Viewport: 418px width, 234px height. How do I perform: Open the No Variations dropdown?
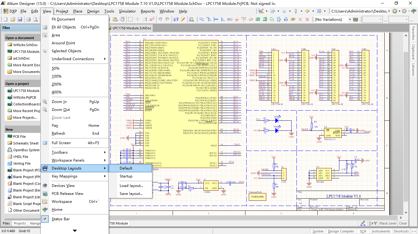(x=349, y=19)
